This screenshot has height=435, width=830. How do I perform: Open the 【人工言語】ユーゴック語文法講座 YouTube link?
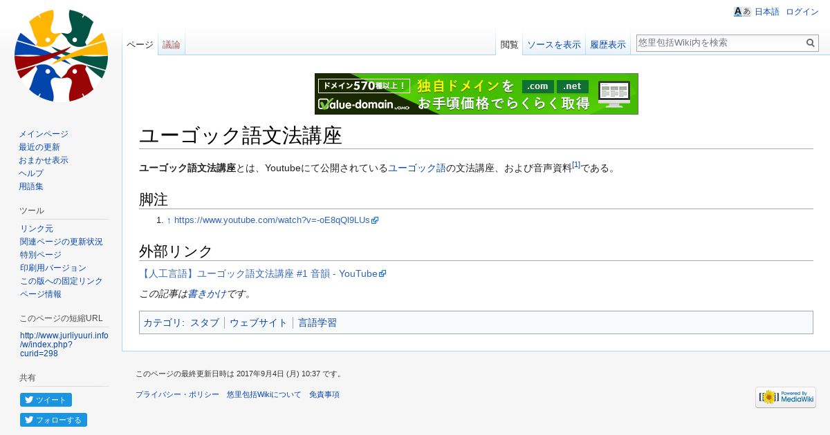(x=262, y=273)
